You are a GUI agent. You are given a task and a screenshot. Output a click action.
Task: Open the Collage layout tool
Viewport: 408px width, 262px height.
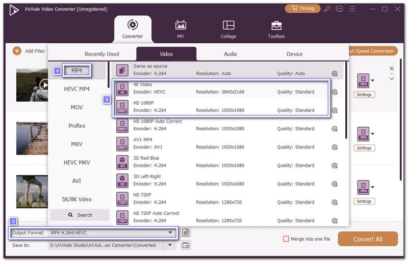pos(228,25)
